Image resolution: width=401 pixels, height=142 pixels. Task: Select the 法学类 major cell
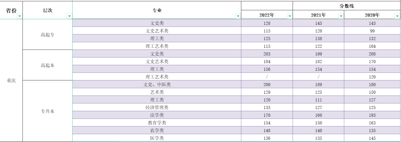(x=157, y=115)
